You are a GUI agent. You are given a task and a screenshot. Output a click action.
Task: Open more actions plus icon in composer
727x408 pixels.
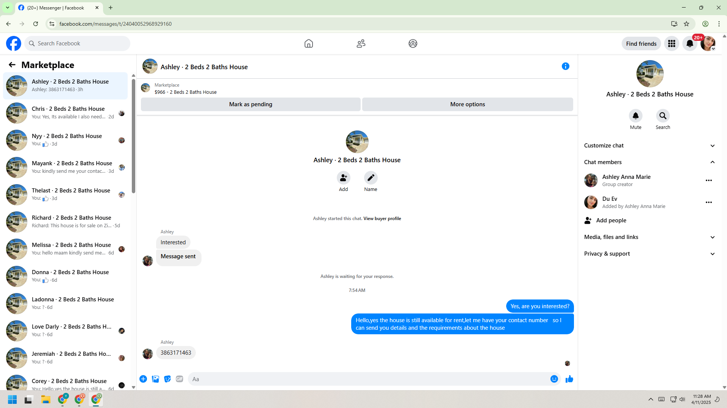point(143,379)
